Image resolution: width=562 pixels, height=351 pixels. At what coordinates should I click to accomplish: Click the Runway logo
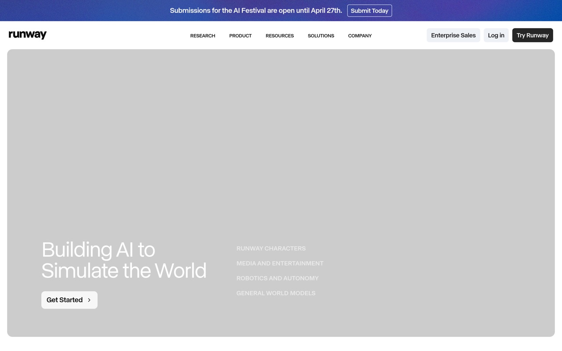(x=28, y=35)
